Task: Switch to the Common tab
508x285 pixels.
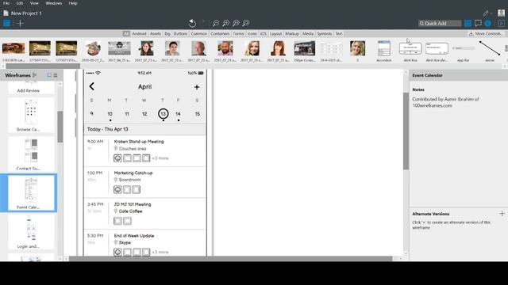Action: (x=198, y=33)
